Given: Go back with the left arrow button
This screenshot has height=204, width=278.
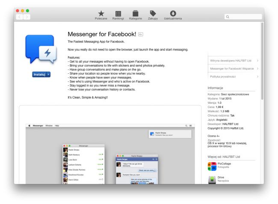Looking at the screenshot, I should coord(20,17).
